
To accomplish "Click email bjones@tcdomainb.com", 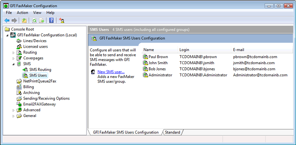I will [x=254, y=69].
